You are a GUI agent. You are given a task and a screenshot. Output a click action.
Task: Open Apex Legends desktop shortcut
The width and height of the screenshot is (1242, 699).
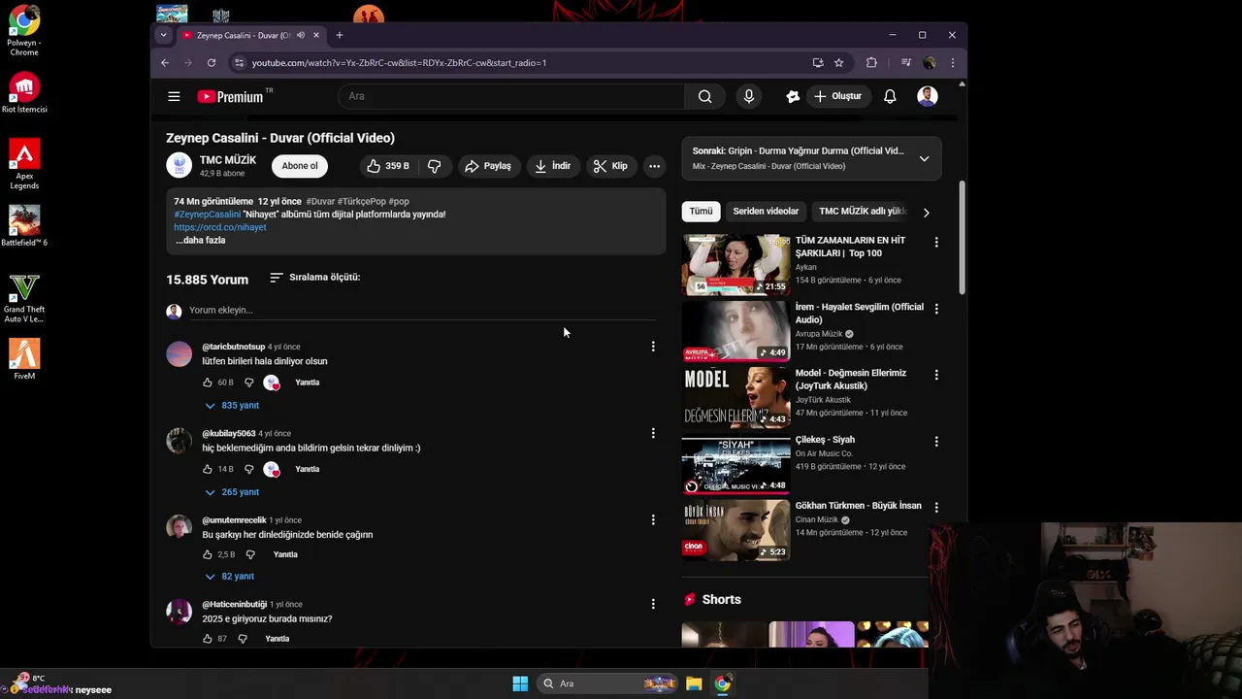coord(24,163)
